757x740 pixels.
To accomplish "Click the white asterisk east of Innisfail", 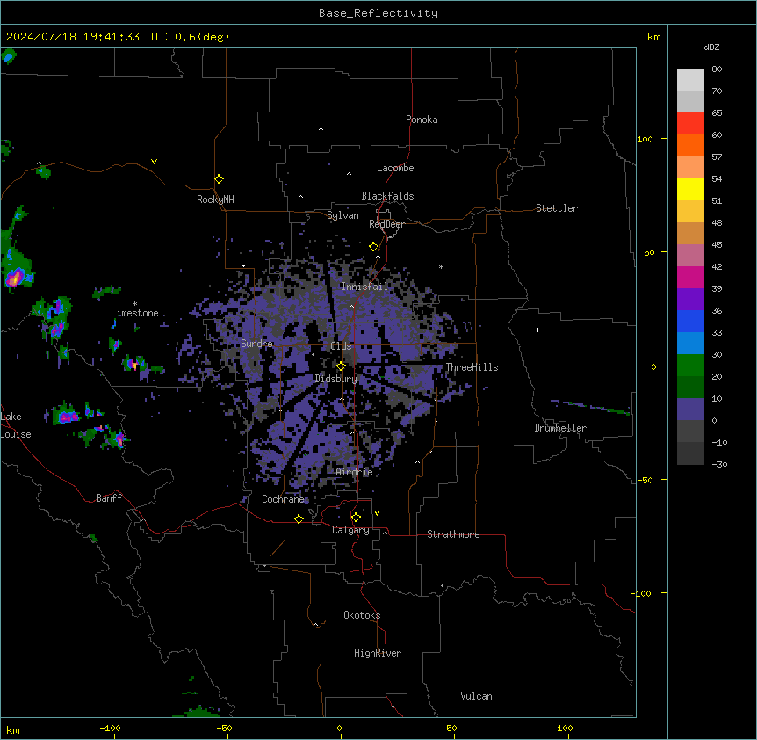I will [441, 266].
